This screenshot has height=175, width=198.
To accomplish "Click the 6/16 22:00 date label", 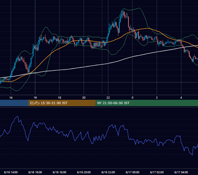I will [108, 172].
